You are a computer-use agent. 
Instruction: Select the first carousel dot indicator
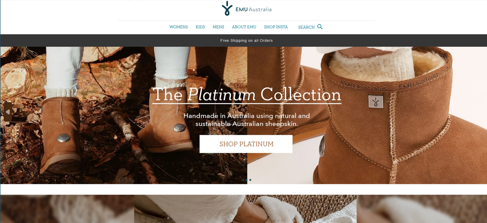(243, 180)
